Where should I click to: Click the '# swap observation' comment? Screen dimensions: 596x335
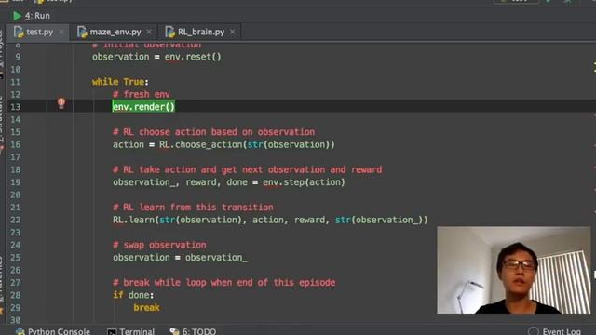tap(159, 245)
